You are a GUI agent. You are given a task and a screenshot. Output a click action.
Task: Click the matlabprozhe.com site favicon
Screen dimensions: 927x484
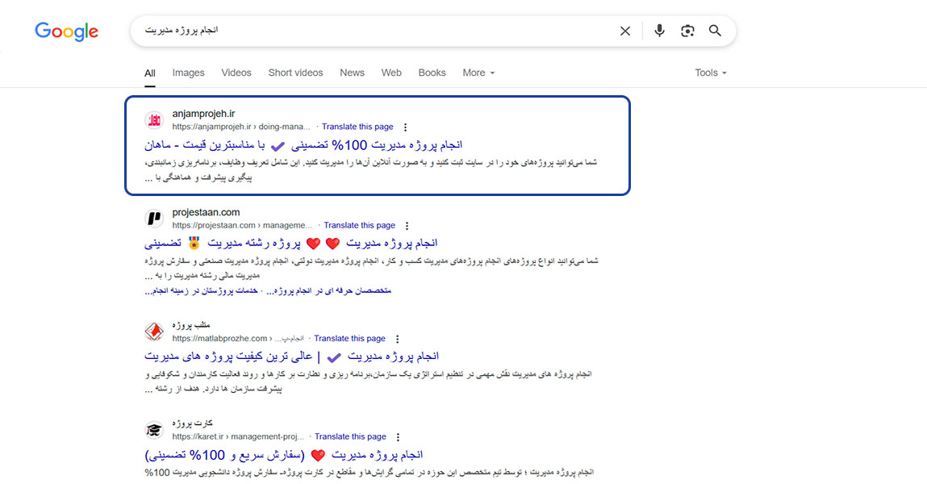154,332
